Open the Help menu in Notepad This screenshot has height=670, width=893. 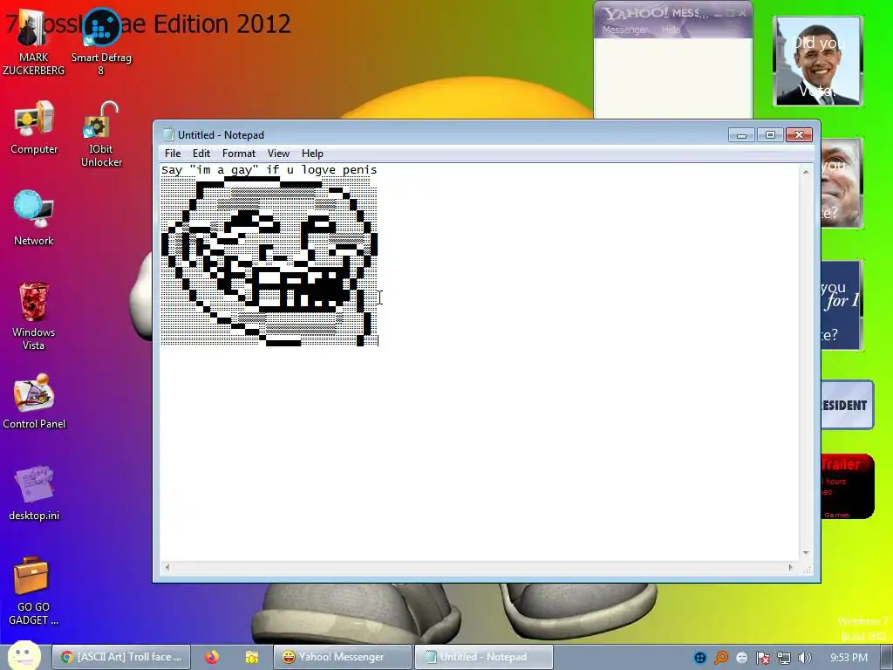tap(312, 154)
